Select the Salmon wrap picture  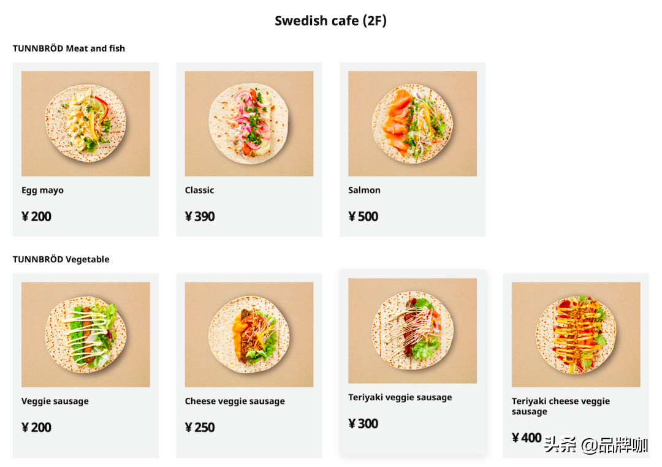pos(413,123)
